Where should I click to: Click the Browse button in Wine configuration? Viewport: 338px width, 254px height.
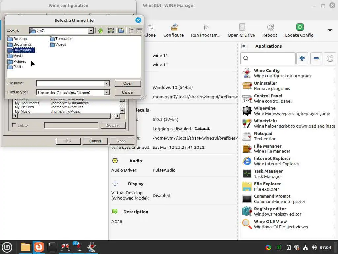[x=113, y=125]
